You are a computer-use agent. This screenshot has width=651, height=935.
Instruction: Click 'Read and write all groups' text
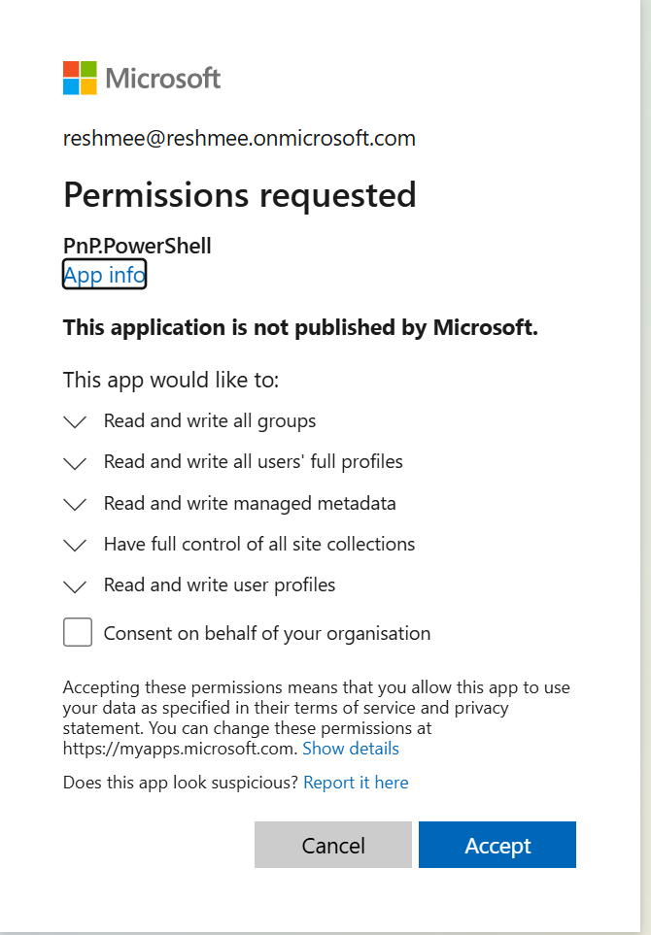[x=210, y=421]
